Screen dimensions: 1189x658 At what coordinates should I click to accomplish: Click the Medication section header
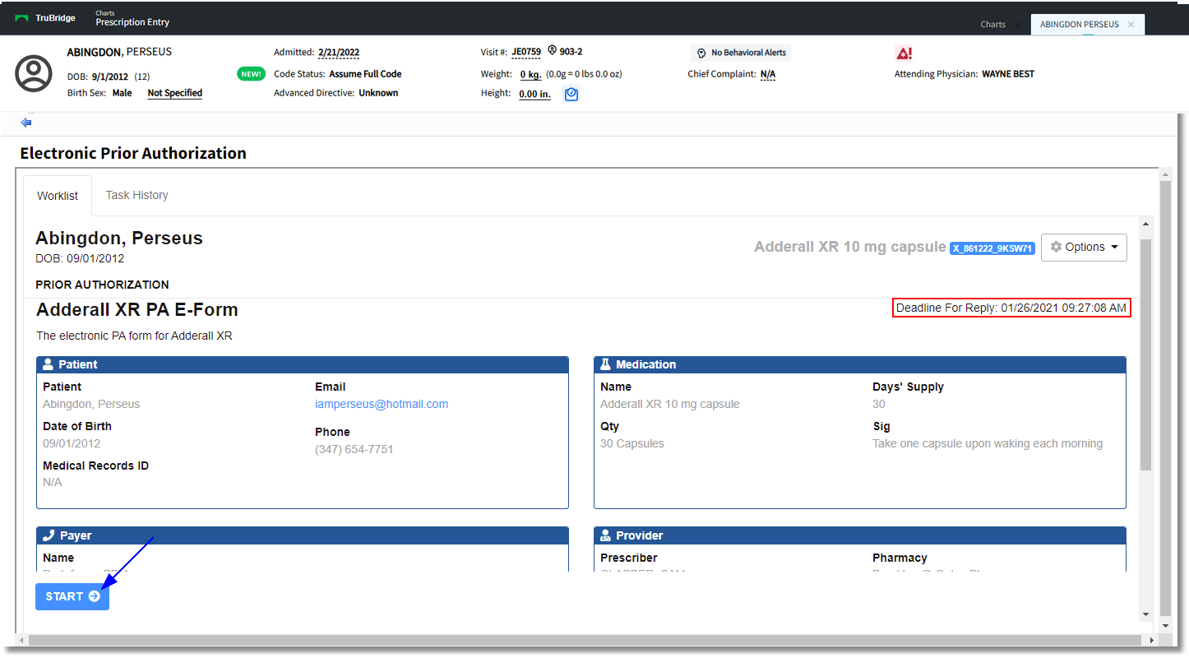(x=860, y=364)
